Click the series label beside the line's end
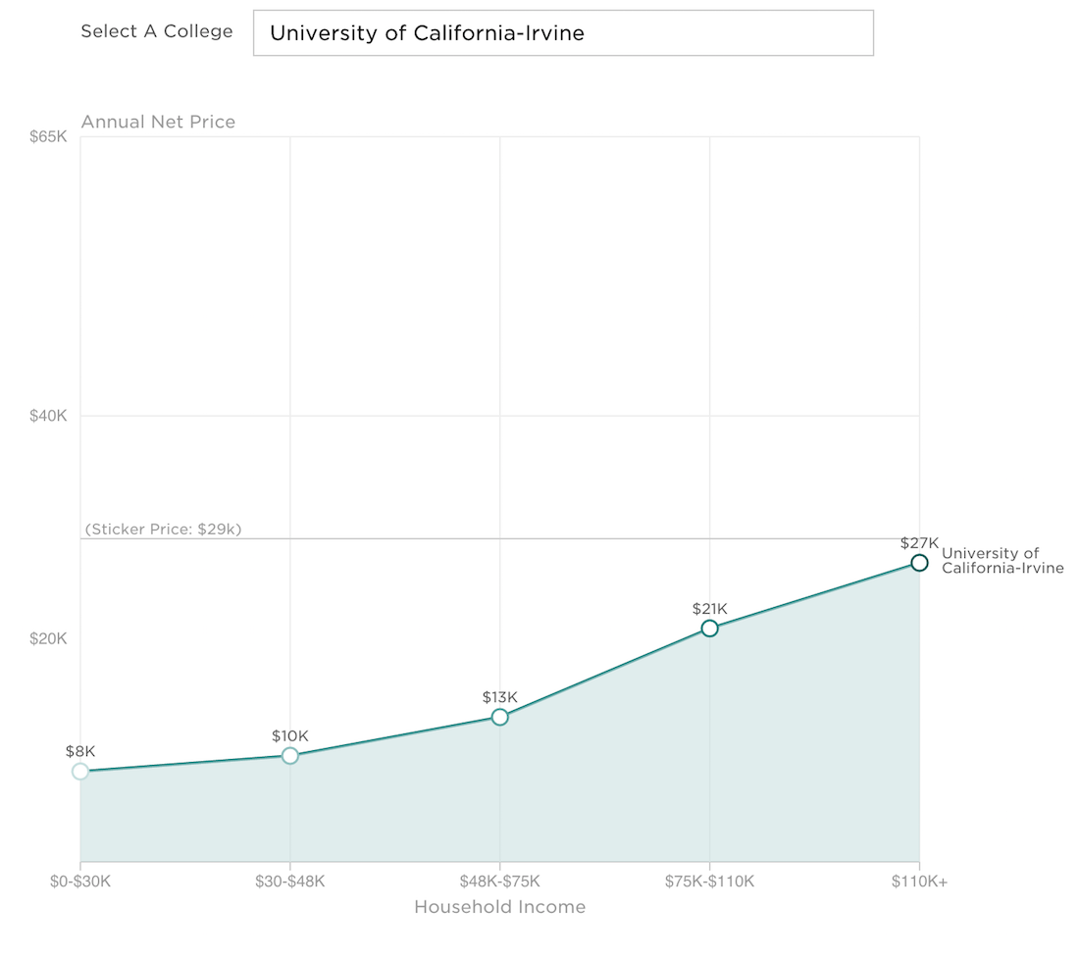The width and height of the screenshot is (1079, 959). pyautogui.click(x=1002, y=561)
